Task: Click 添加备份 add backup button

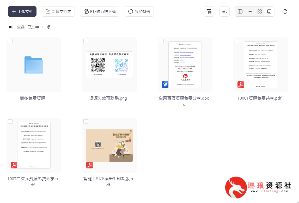Action: pos(139,11)
